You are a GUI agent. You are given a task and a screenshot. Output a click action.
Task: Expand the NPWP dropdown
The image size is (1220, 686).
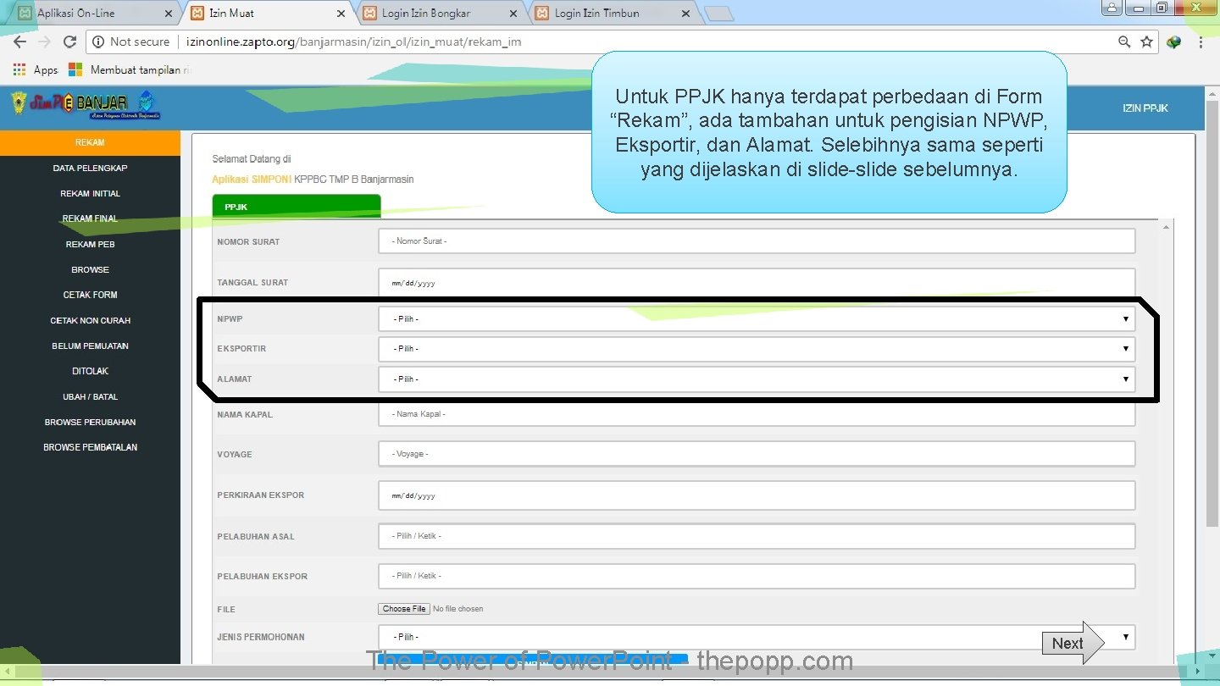757,319
